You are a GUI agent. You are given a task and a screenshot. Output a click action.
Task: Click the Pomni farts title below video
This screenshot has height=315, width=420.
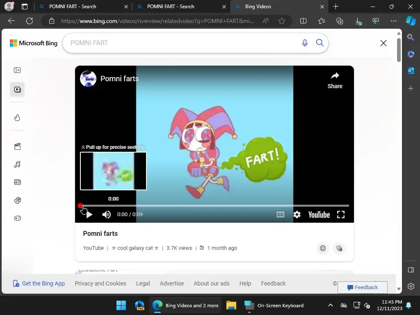click(100, 233)
